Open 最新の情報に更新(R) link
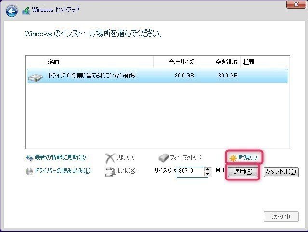 click(60, 157)
